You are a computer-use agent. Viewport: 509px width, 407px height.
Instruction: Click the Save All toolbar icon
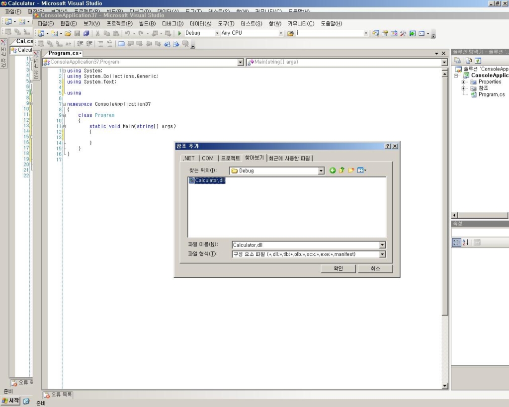(86, 33)
